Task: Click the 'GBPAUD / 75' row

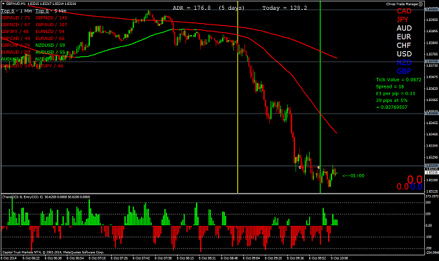Action: 15,18
